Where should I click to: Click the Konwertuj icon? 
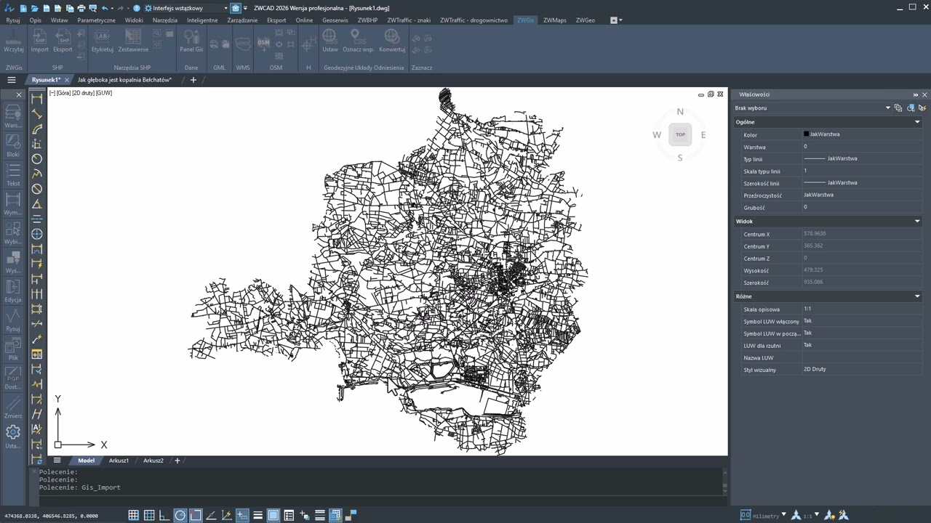point(392,40)
